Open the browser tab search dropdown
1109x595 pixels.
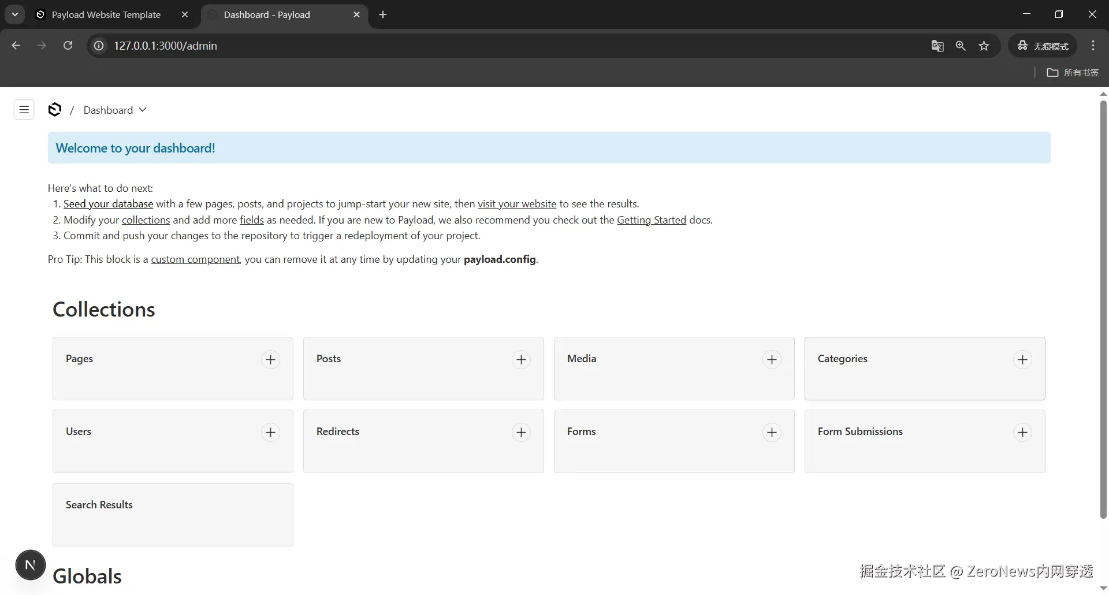coord(15,14)
